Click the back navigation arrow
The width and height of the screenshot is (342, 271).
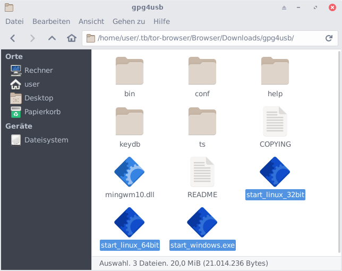click(x=13, y=38)
